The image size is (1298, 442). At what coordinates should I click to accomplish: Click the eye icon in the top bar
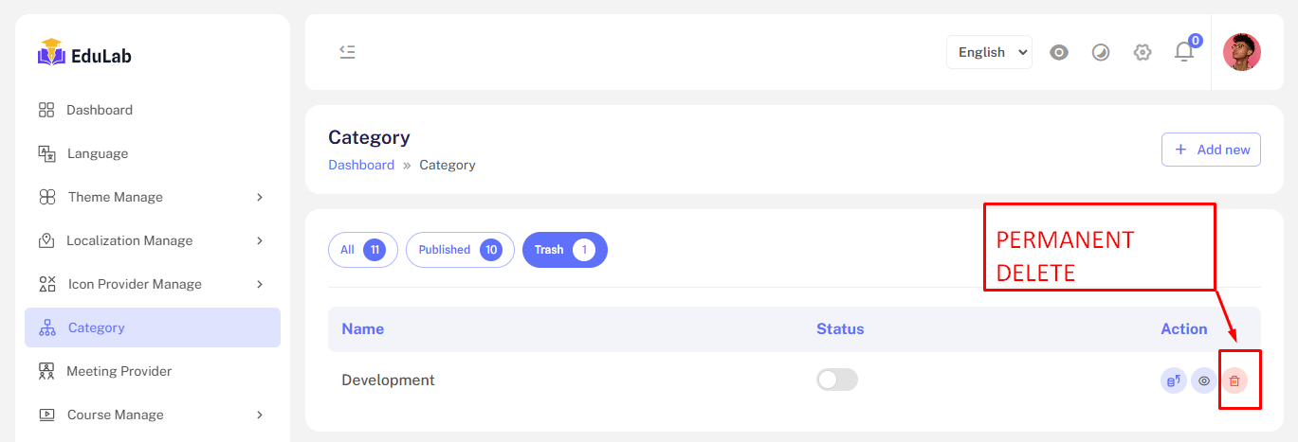pyautogui.click(x=1059, y=52)
